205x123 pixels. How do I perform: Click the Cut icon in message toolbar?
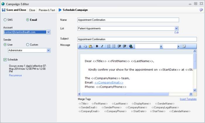pos(80,46)
